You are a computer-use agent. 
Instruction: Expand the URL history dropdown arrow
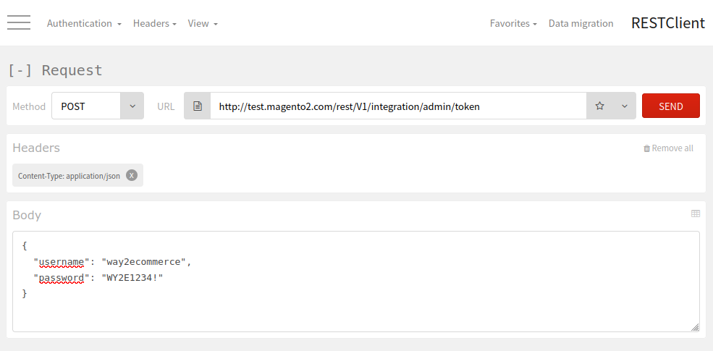[x=624, y=106]
